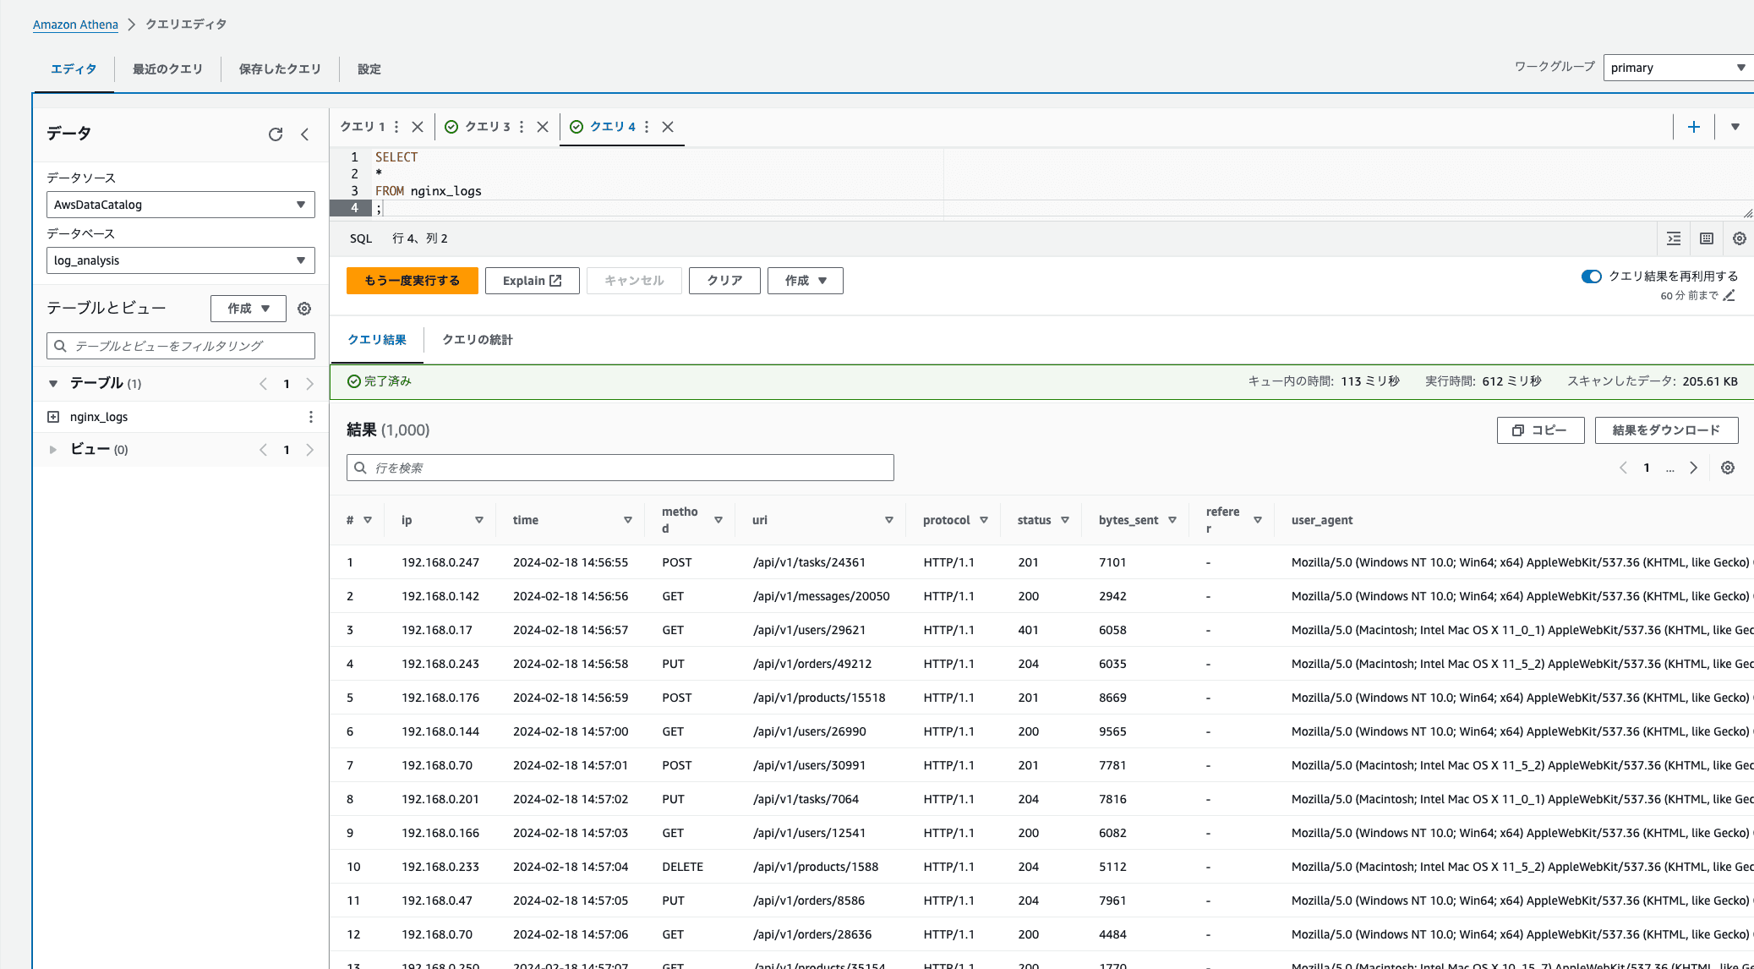1754x969 pixels.
Task: Close the クエリ 3 tab
Action: 543,127
